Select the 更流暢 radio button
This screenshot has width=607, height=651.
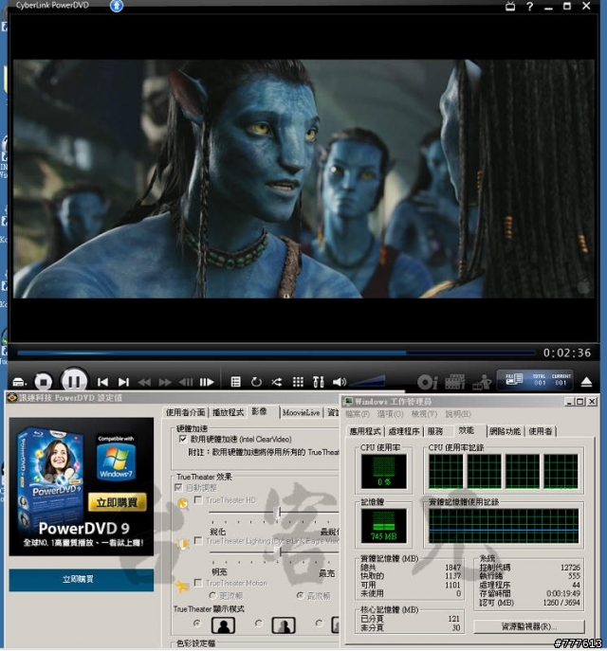(212, 596)
